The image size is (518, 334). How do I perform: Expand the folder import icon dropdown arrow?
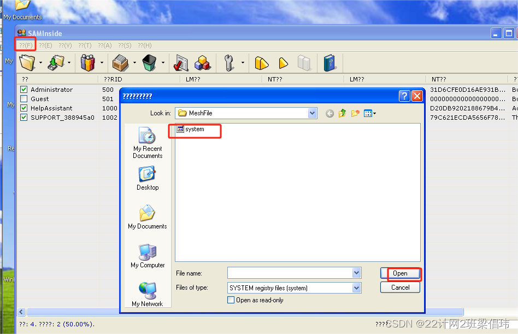(x=40, y=62)
